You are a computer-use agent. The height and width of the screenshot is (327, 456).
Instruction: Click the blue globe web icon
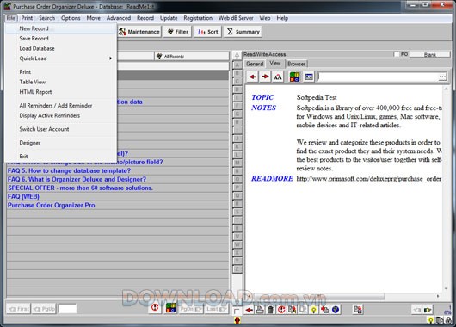point(336,310)
